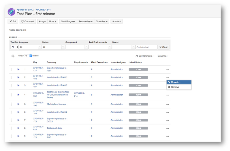Run test XPORTER-752 play icon

coord(18,95)
